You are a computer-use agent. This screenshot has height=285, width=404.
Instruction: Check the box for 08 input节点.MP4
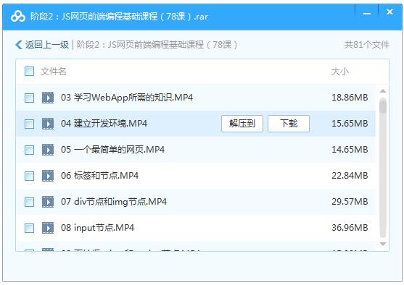29,228
